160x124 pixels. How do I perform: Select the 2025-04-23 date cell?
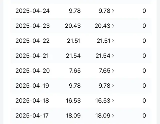(x=32, y=26)
